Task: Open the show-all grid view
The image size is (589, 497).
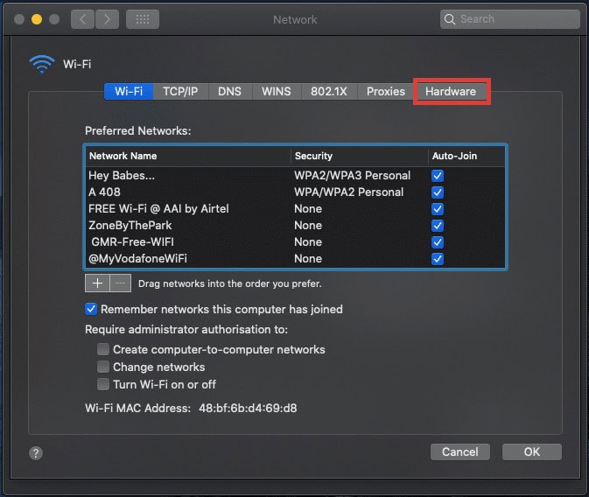Action: point(142,19)
